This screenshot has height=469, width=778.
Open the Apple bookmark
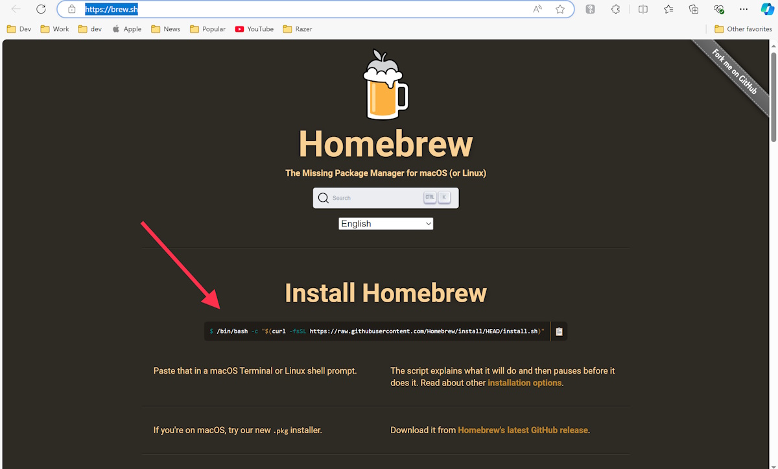(126, 29)
